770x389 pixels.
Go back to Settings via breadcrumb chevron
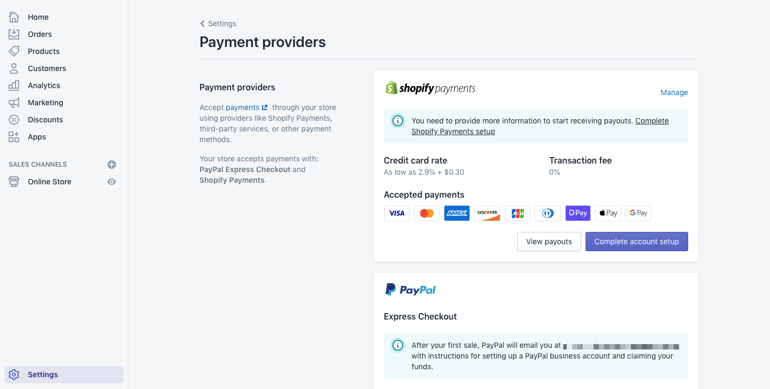click(x=202, y=24)
